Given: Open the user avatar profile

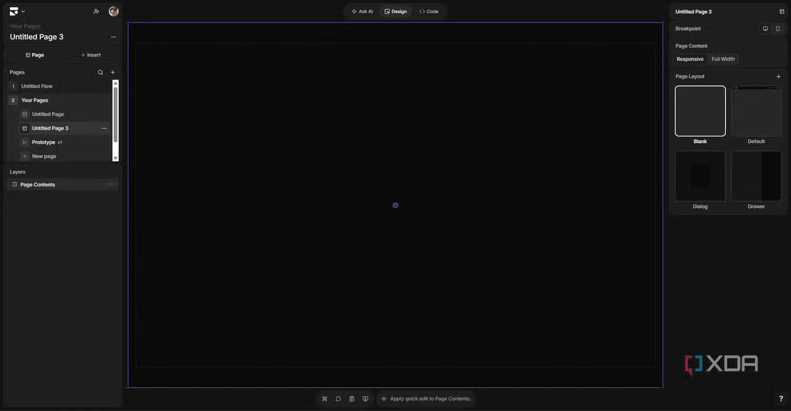Looking at the screenshot, I should coord(113,11).
